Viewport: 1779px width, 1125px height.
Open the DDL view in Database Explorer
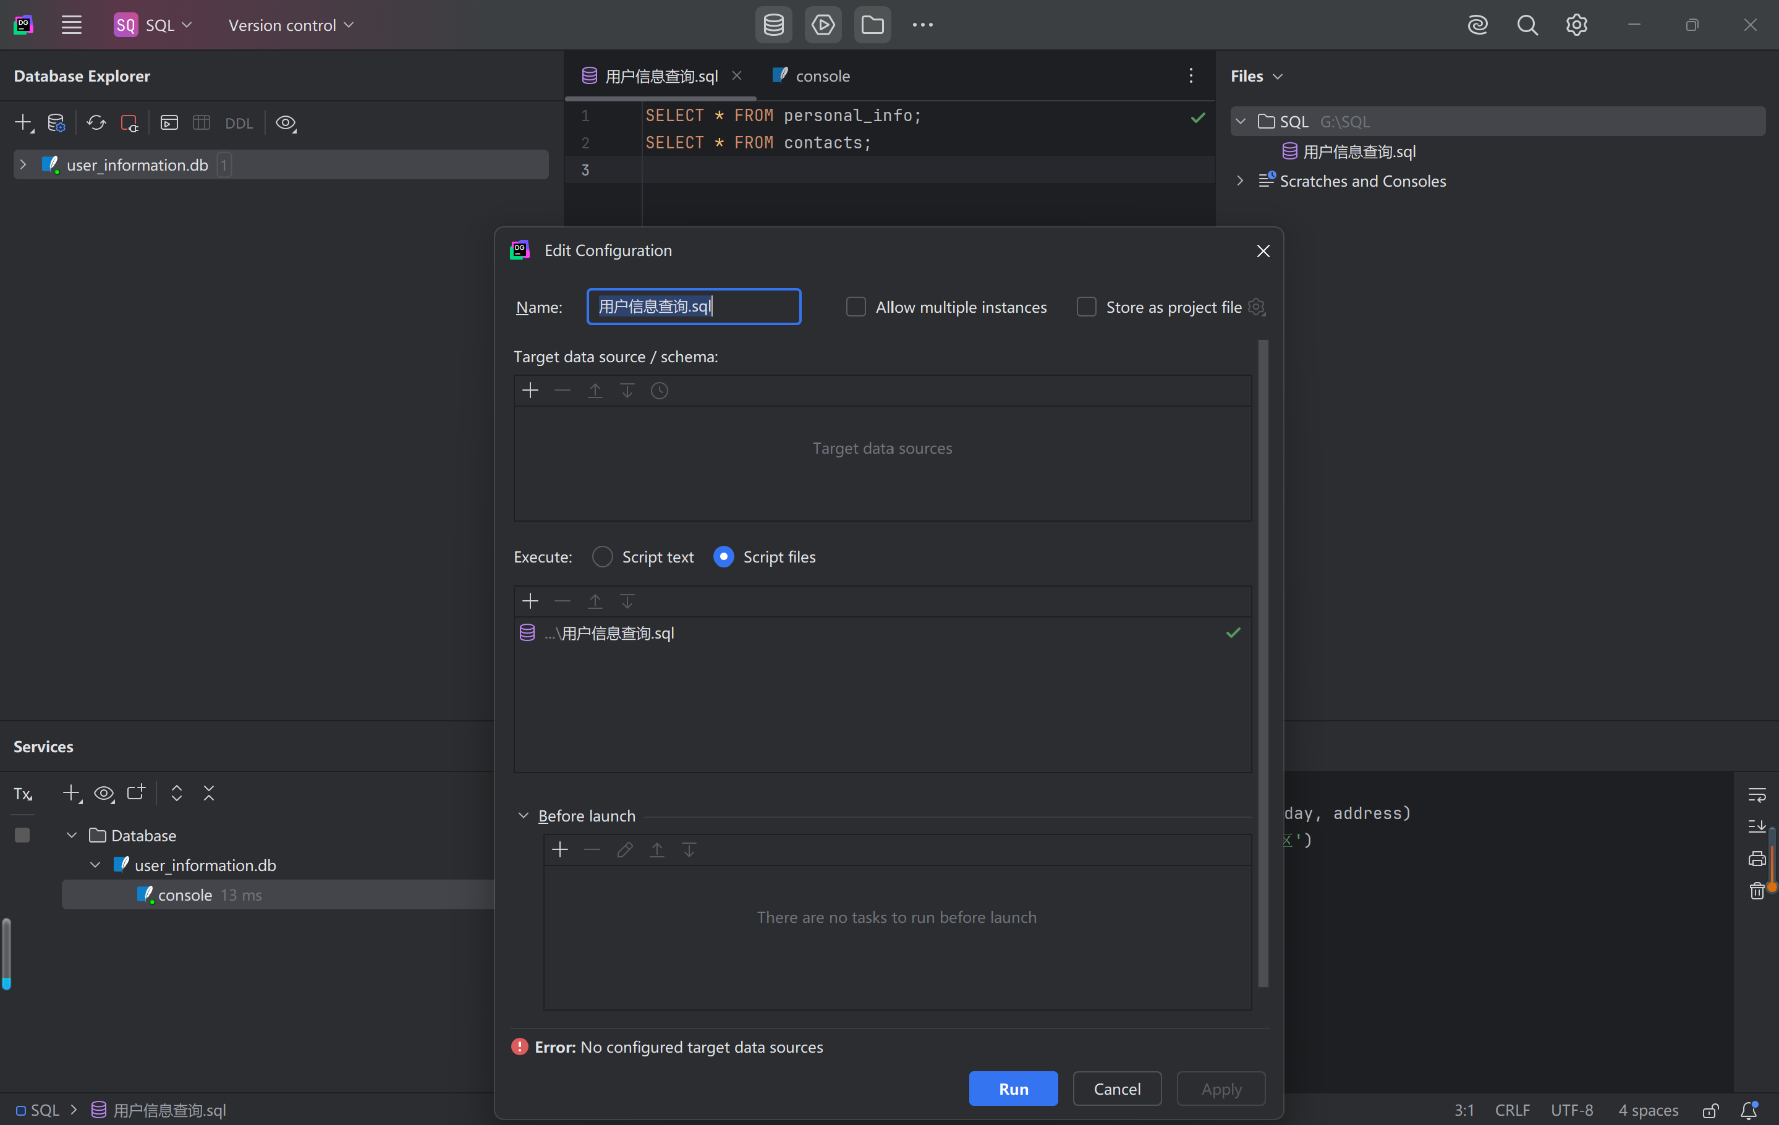click(x=239, y=124)
